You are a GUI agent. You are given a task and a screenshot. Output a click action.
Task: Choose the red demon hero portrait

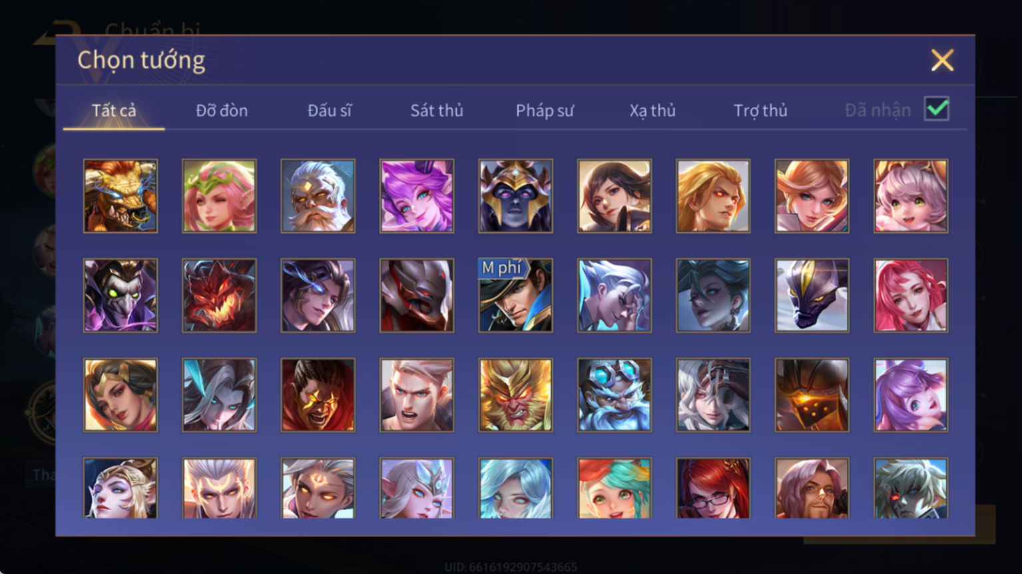(219, 295)
